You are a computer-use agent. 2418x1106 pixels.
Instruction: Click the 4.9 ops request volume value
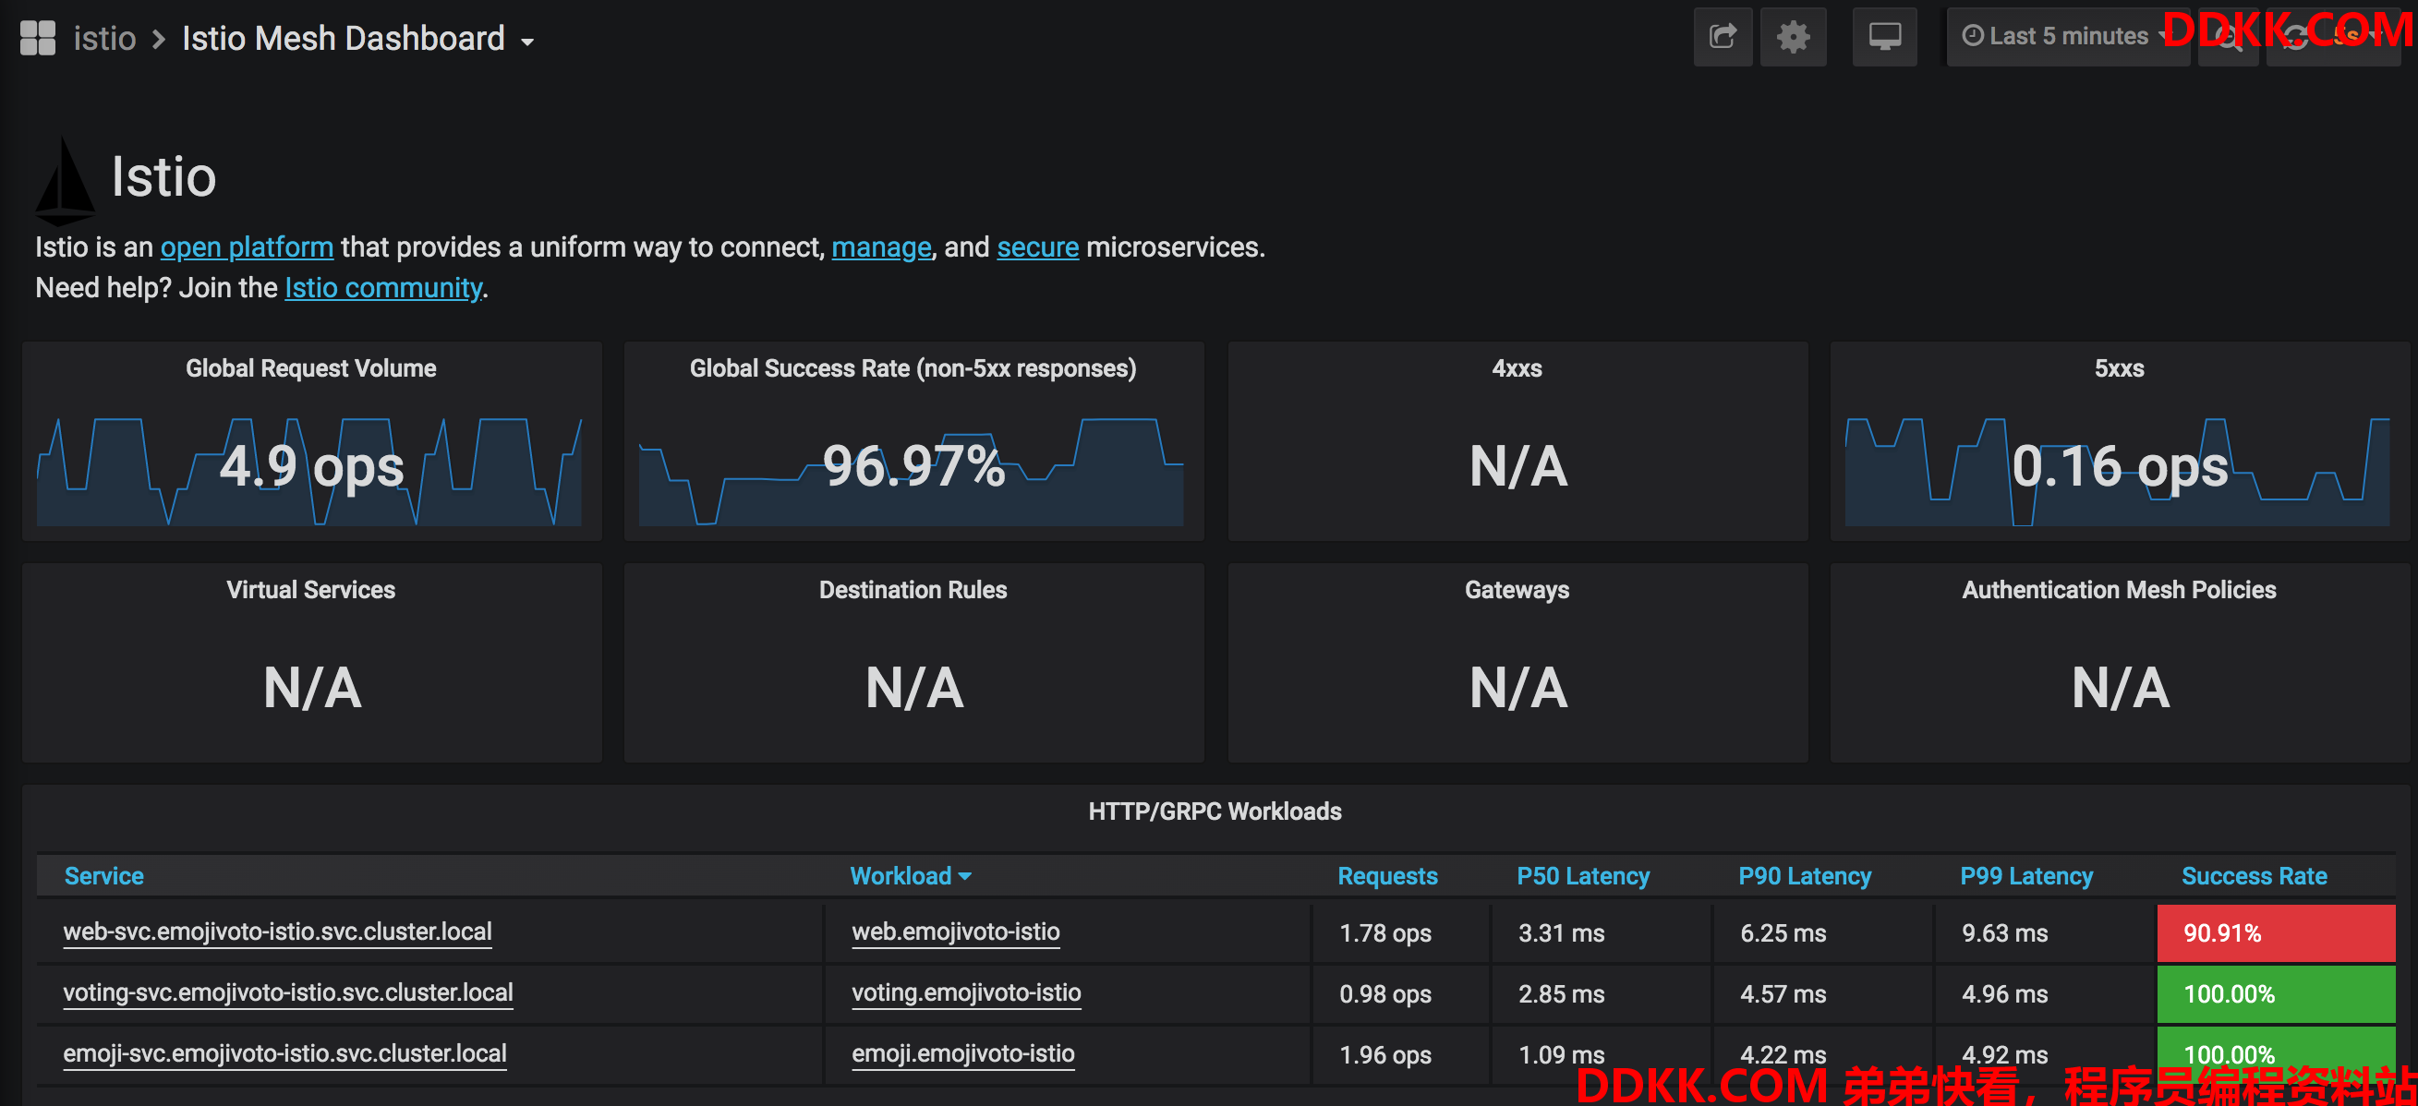311,466
